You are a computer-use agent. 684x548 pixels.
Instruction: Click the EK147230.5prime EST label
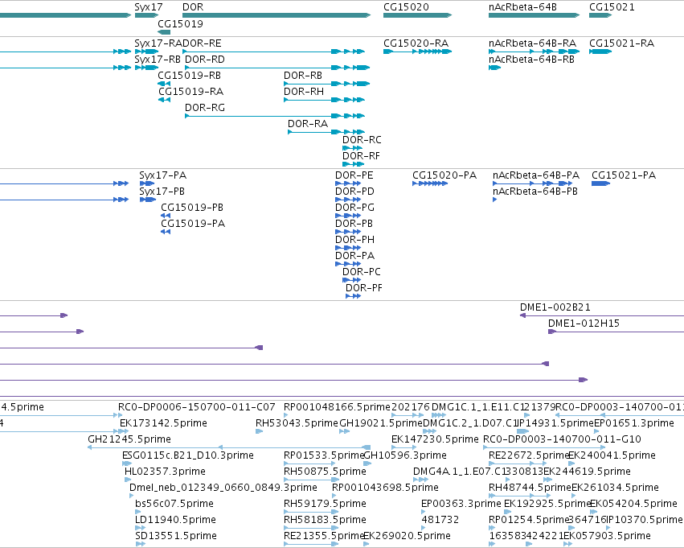tap(436, 439)
